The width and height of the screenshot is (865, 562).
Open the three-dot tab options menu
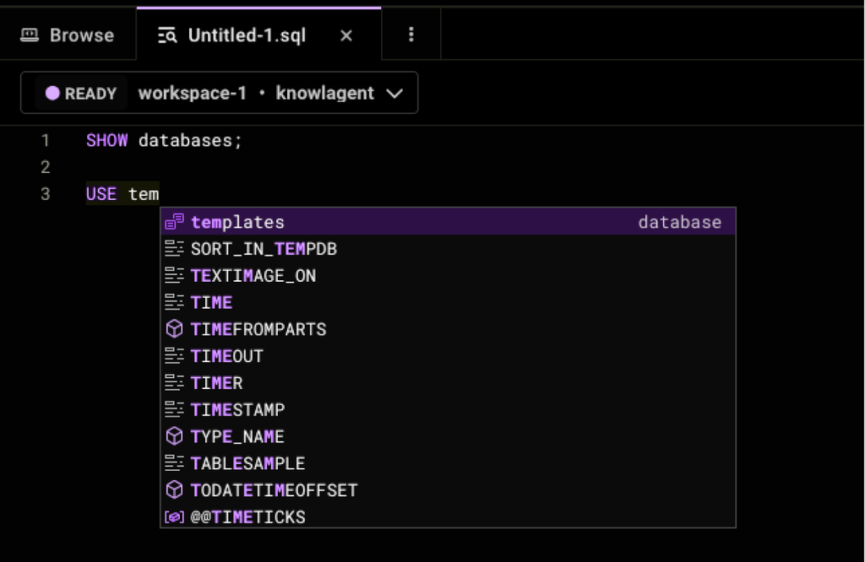click(x=411, y=35)
